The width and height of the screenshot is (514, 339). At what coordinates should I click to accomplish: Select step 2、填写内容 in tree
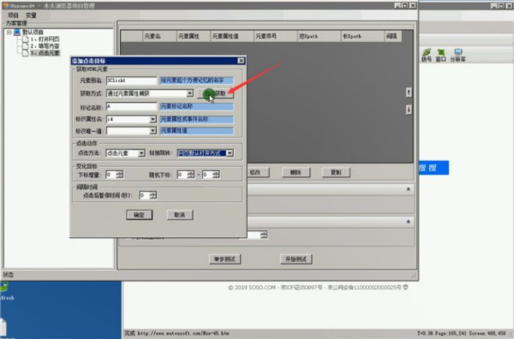tap(45, 46)
